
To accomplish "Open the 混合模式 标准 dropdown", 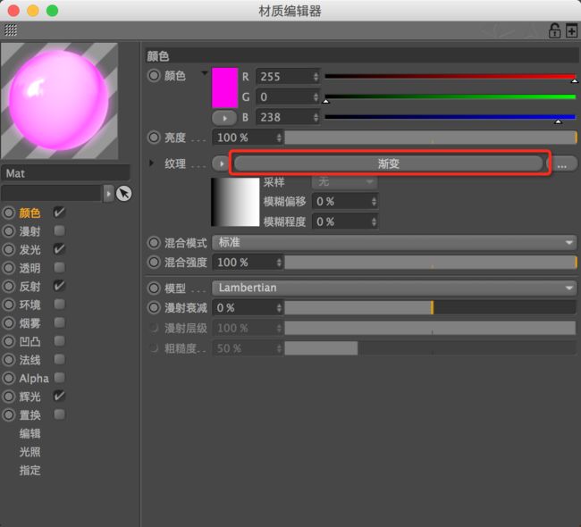I will (394, 243).
